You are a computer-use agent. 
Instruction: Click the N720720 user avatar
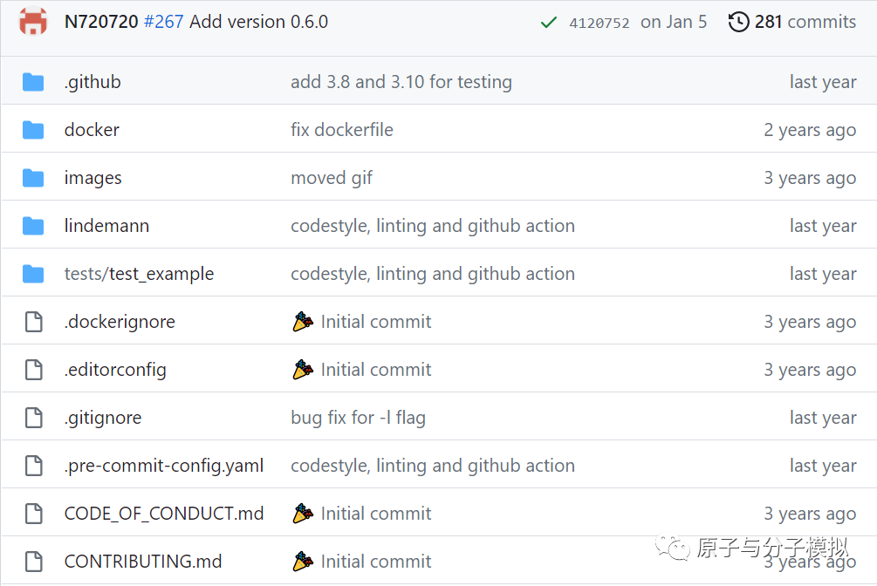pyautogui.click(x=33, y=22)
